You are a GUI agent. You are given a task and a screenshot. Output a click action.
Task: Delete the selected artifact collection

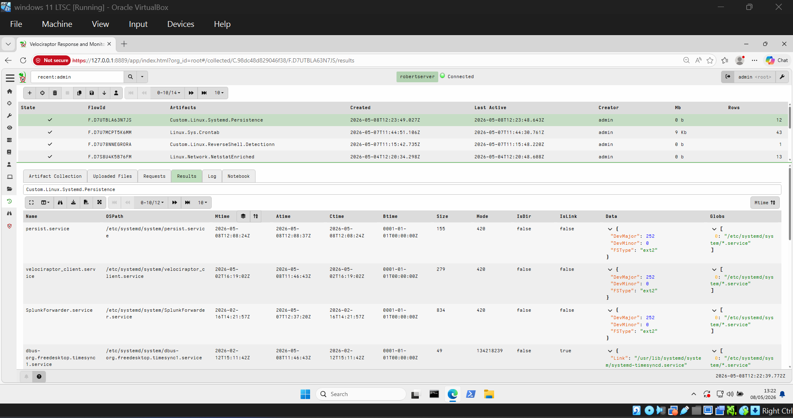pos(55,93)
